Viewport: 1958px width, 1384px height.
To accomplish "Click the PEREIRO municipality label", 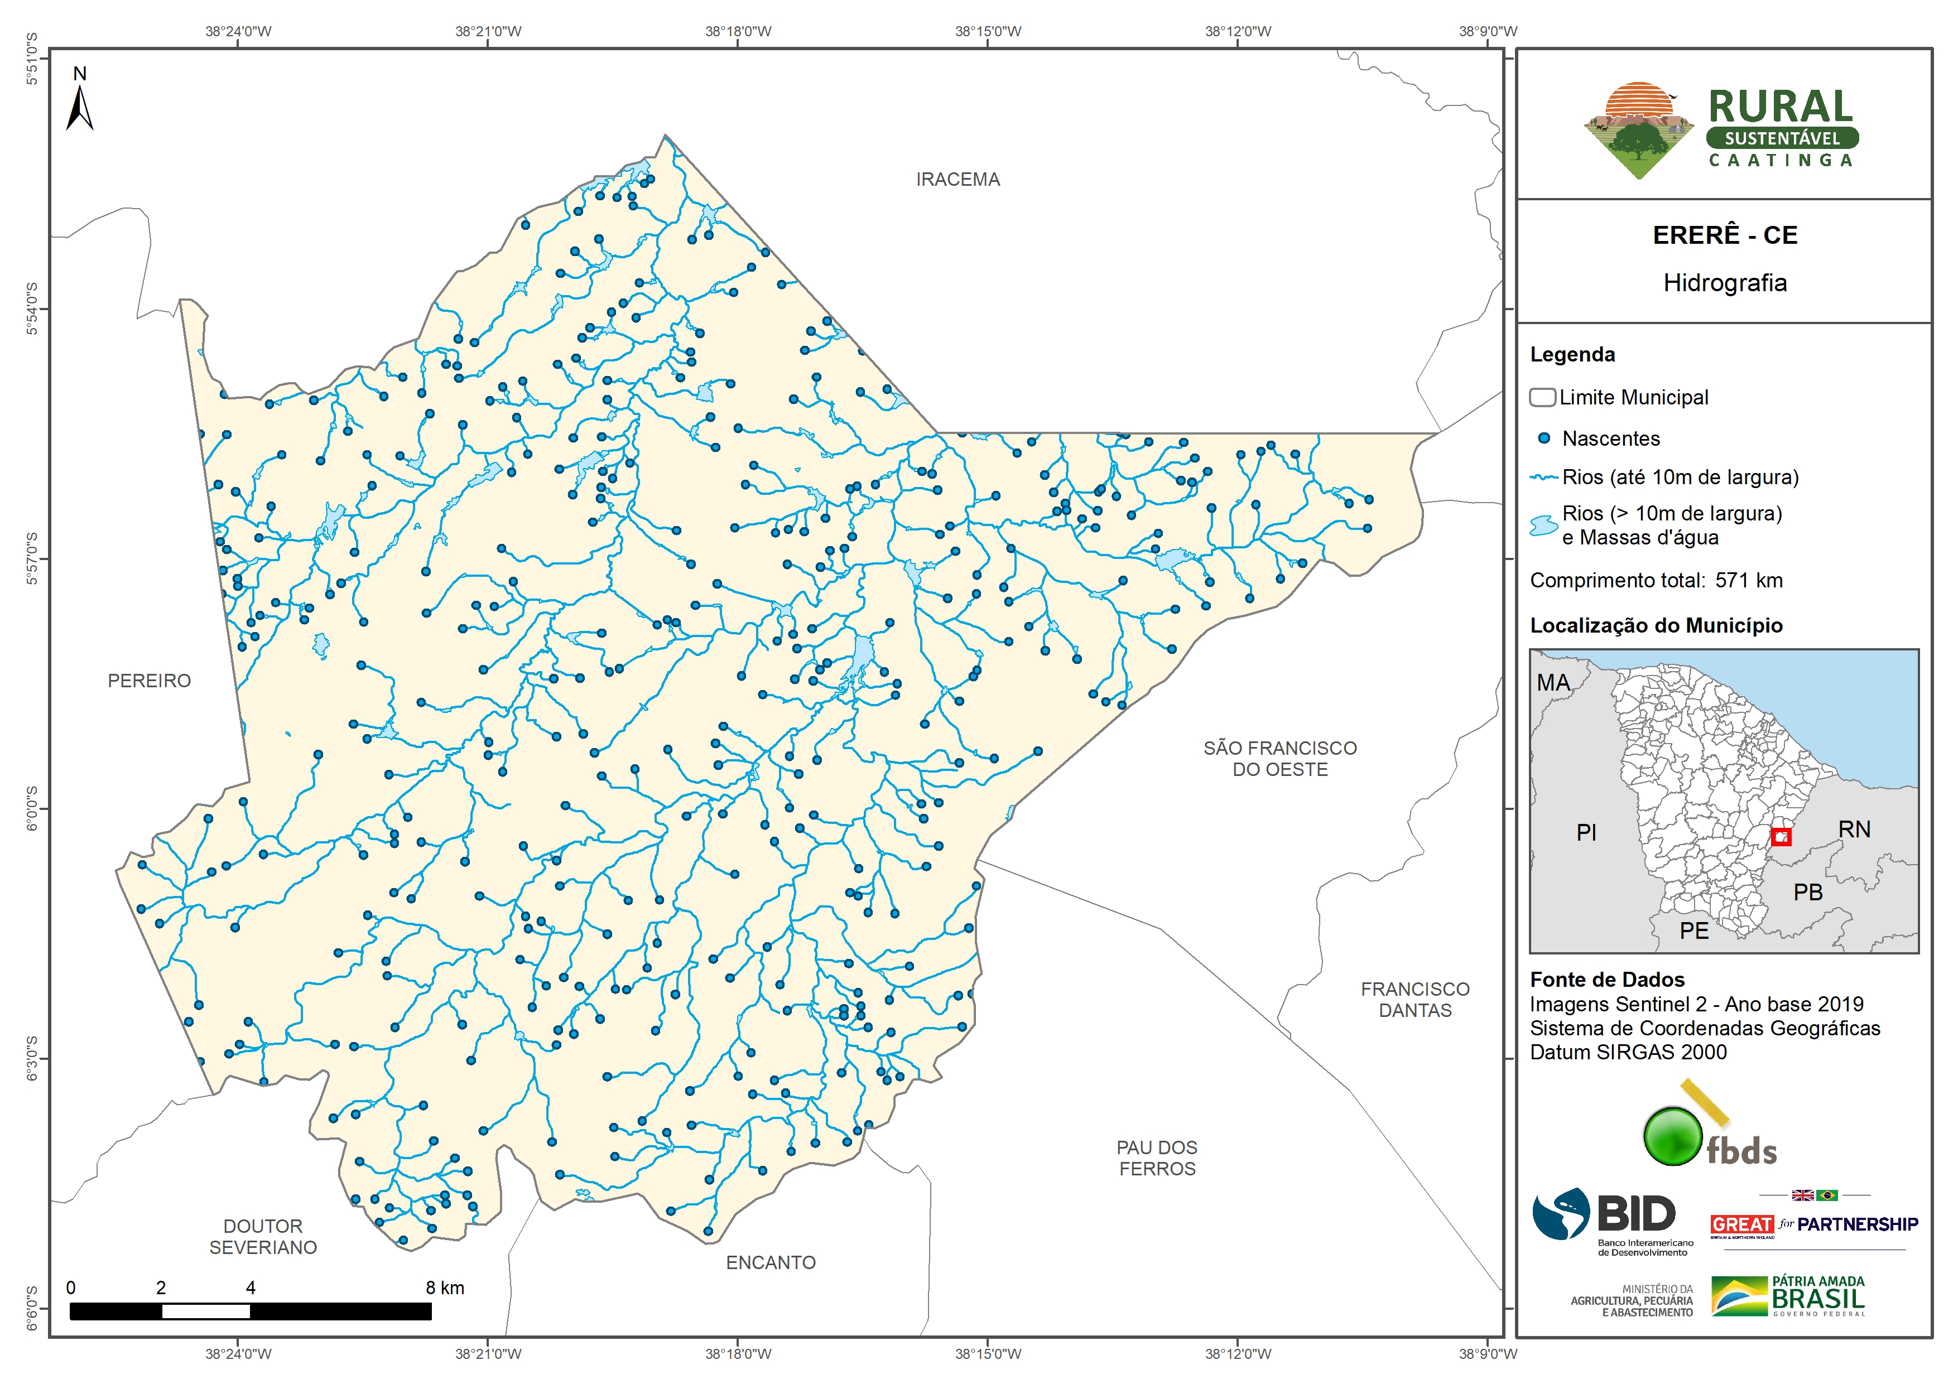I will (x=149, y=681).
